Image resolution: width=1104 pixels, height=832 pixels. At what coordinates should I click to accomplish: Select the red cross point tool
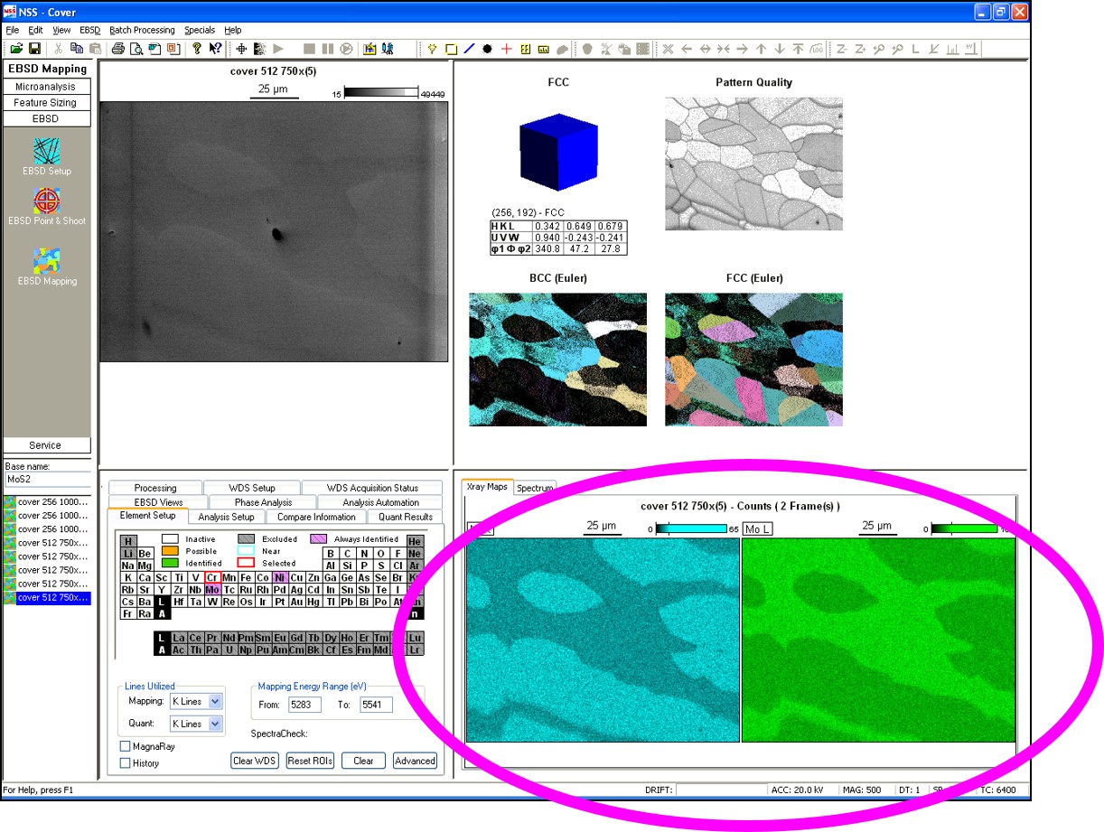point(506,49)
